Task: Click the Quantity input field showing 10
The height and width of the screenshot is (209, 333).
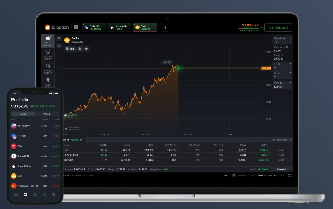Action: click(280, 42)
